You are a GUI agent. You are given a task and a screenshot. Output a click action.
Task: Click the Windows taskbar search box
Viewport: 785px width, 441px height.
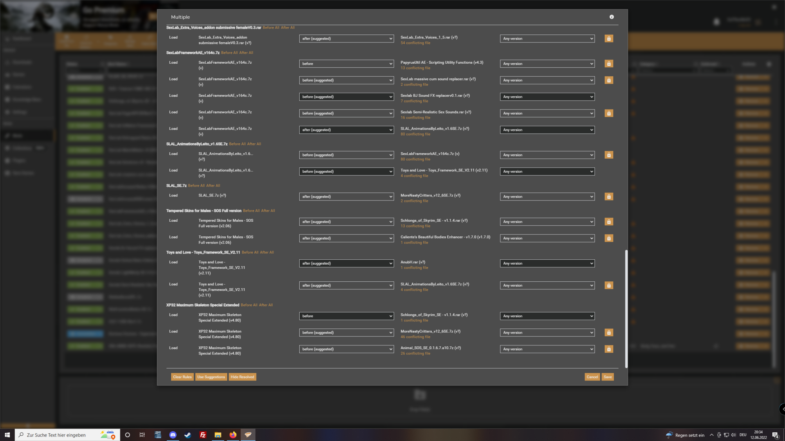click(x=67, y=435)
